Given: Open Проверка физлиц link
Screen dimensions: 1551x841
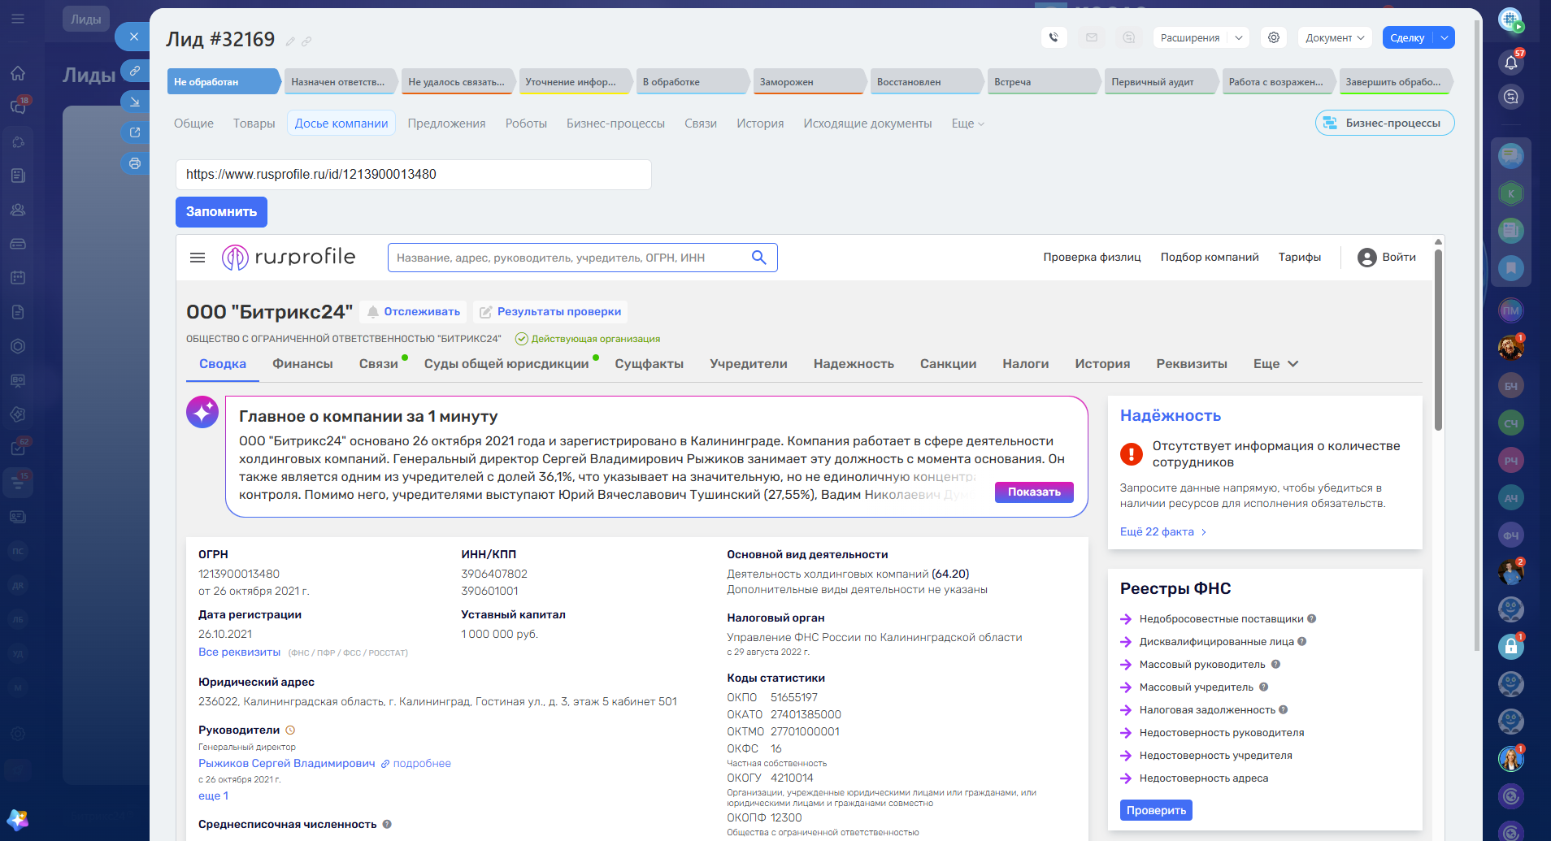Looking at the screenshot, I should 1092,258.
